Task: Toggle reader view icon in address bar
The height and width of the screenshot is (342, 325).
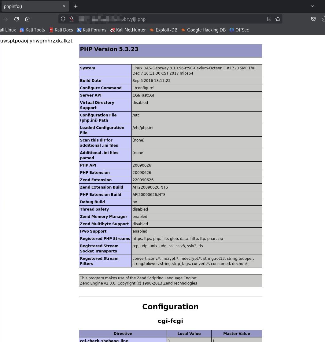Action: pos(269,19)
